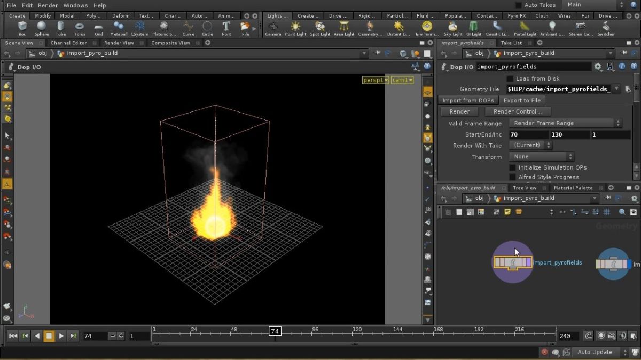
Task: Toggle Initialize Simulation OPs checkbox
Action: pyautogui.click(x=512, y=167)
